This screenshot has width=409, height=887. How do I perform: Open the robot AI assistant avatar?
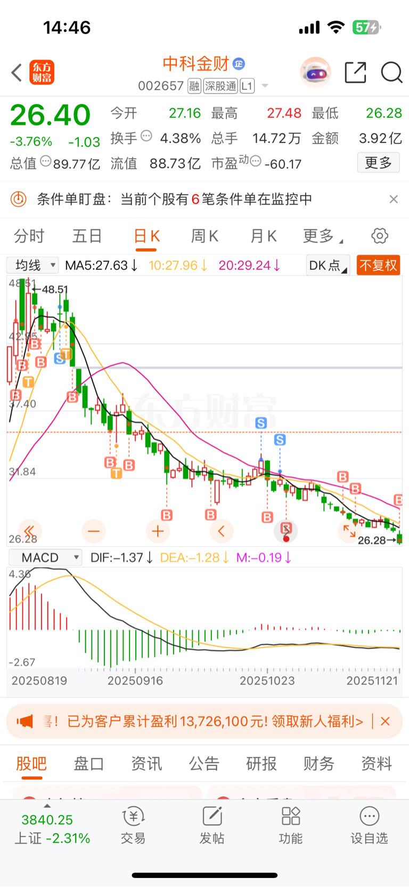[x=315, y=72]
